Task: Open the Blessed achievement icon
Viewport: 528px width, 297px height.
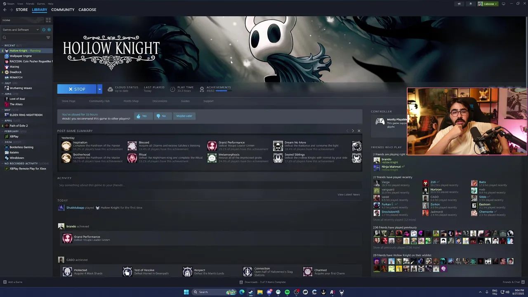Action: pyautogui.click(x=132, y=146)
